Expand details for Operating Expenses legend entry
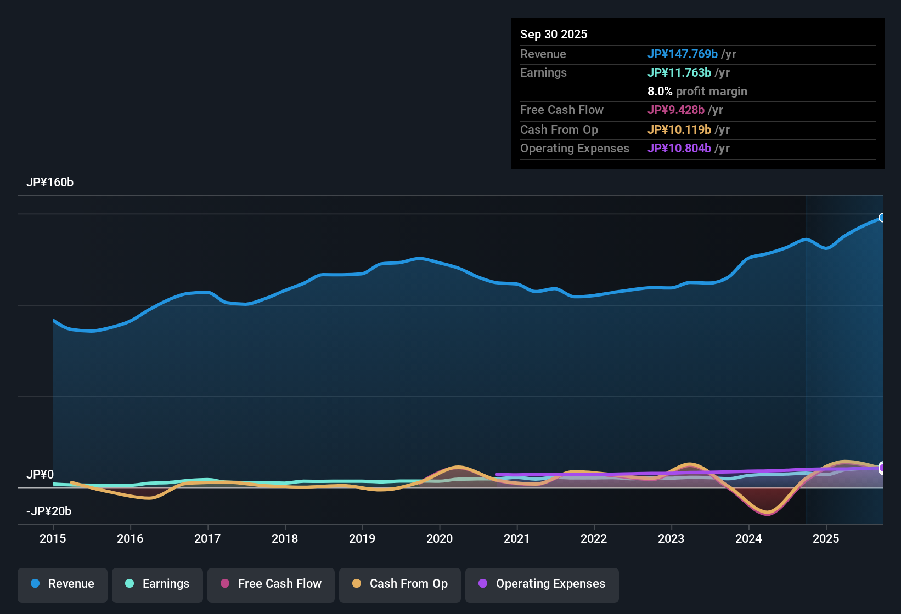The height and width of the screenshot is (614, 901). tap(542, 584)
